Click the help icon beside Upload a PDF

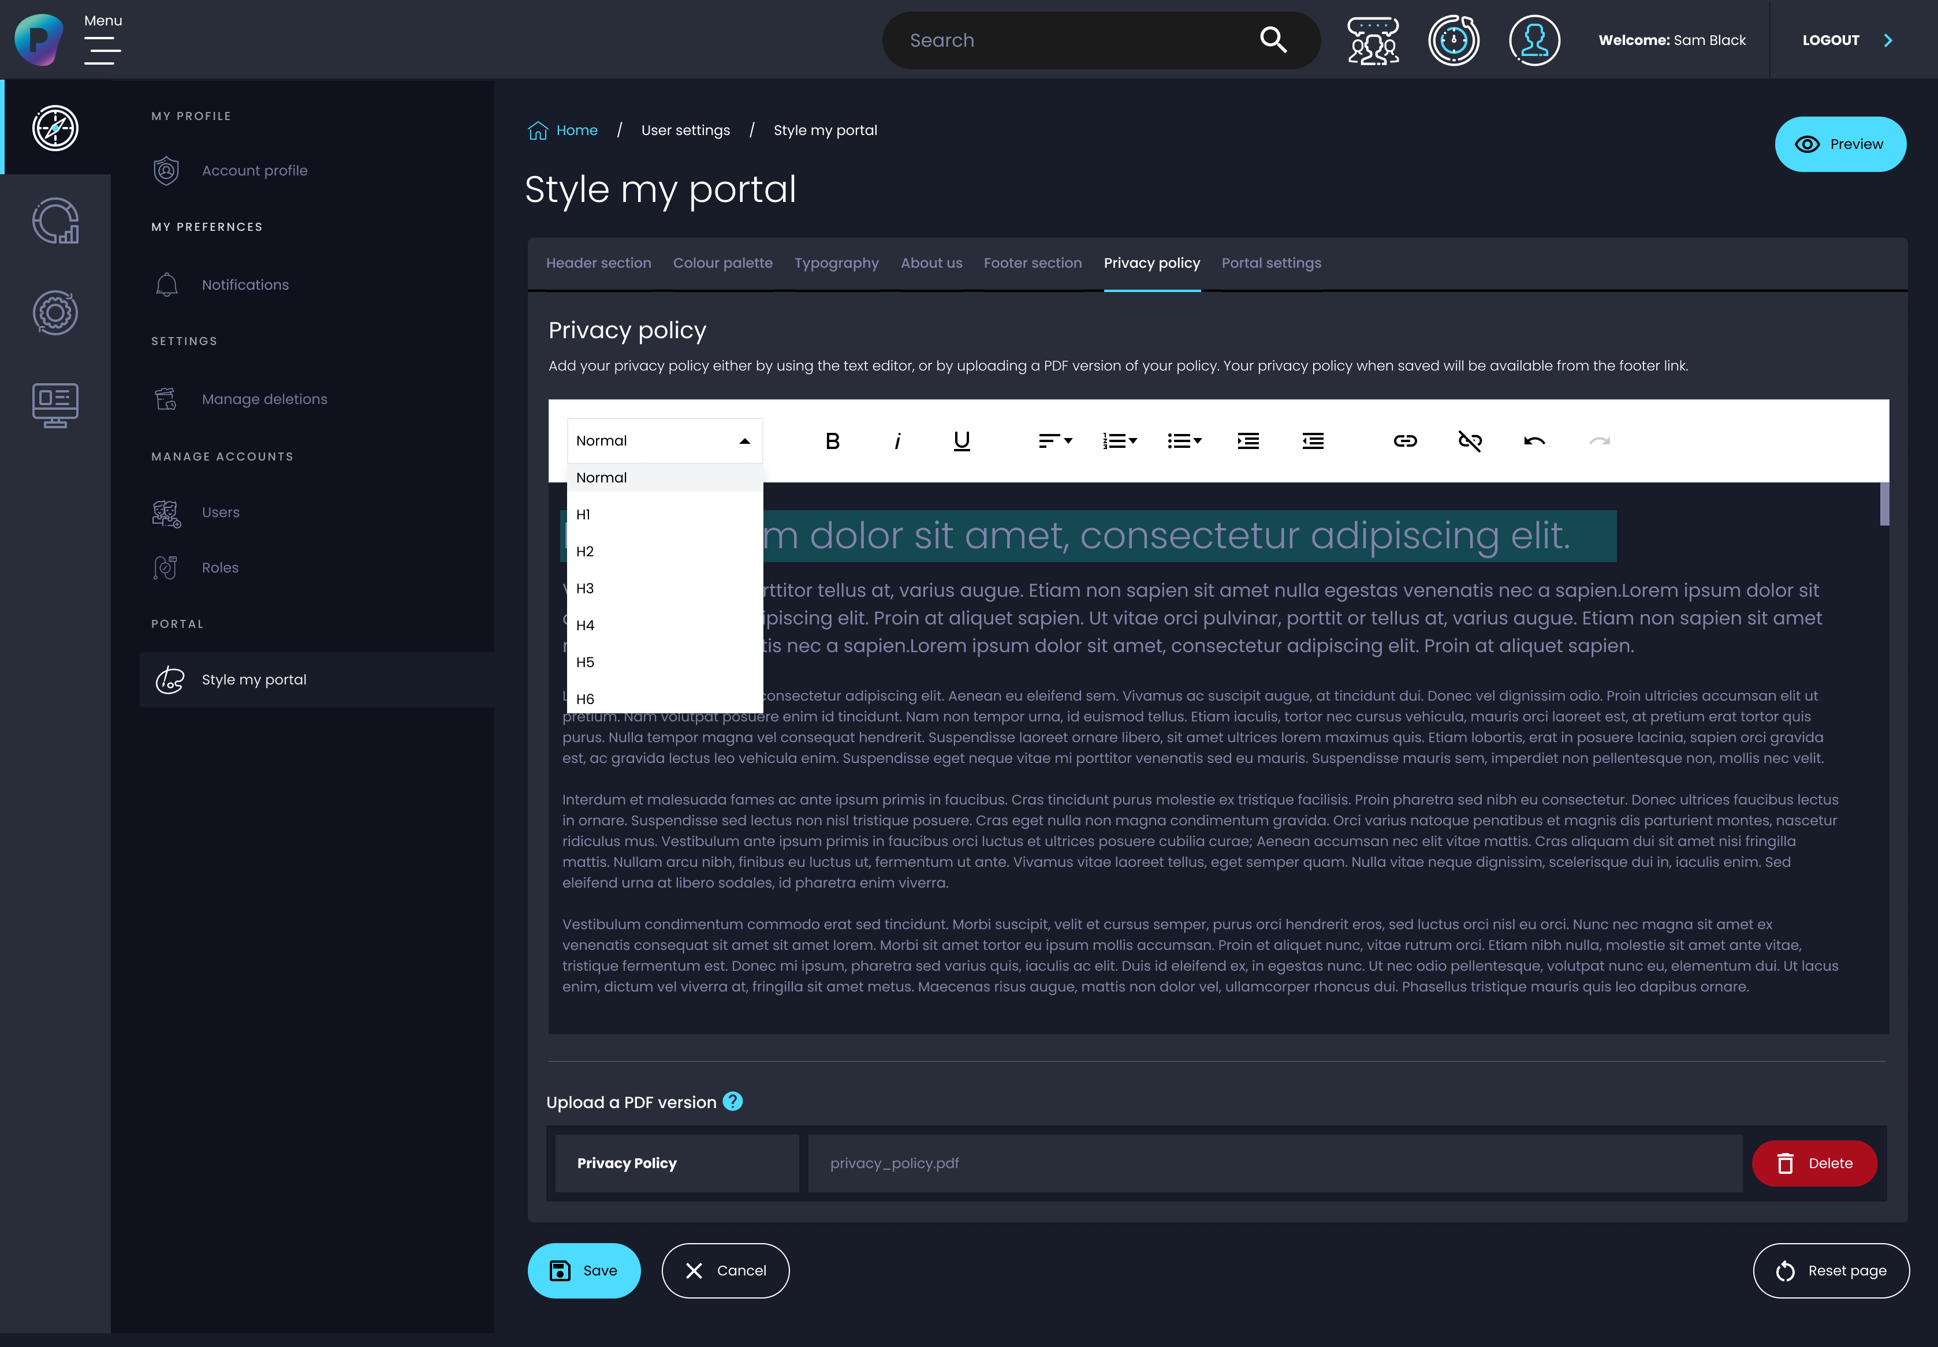point(733,1102)
